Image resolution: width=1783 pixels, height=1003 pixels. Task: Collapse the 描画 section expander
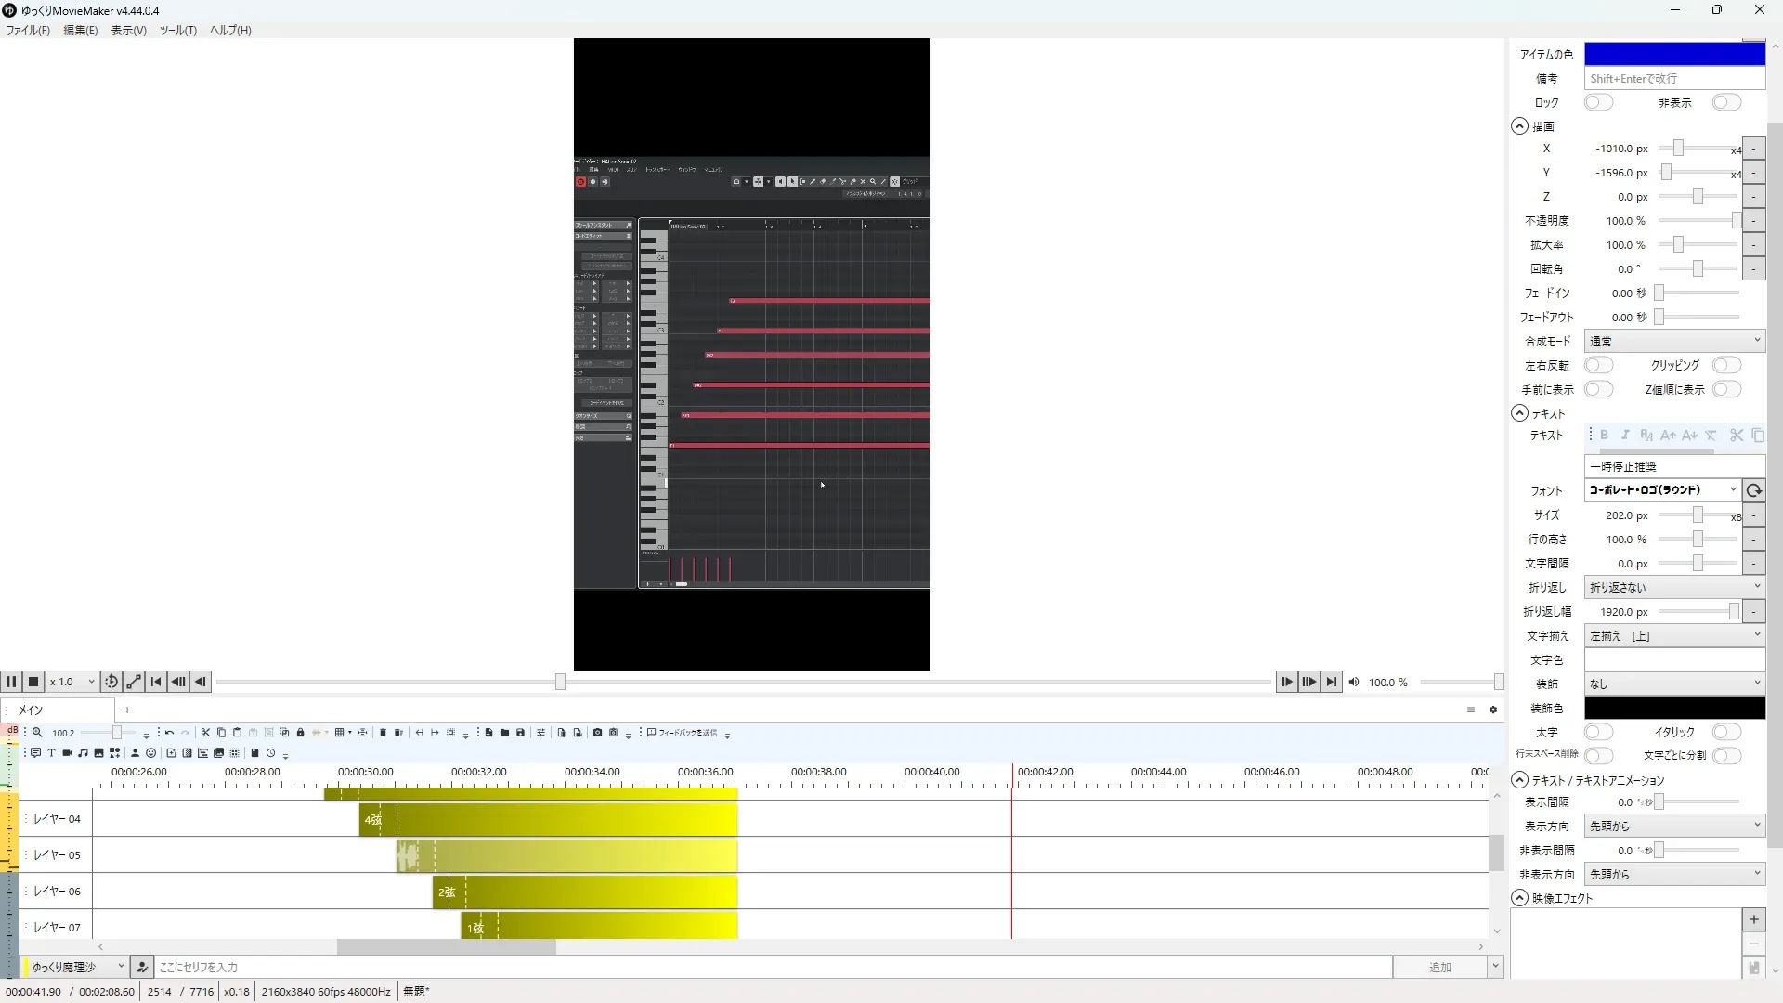pyautogui.click(x=1519, y=126)
